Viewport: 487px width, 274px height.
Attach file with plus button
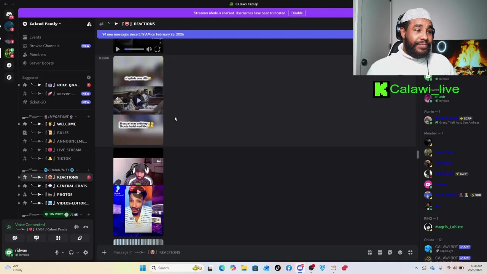[104, 252]
